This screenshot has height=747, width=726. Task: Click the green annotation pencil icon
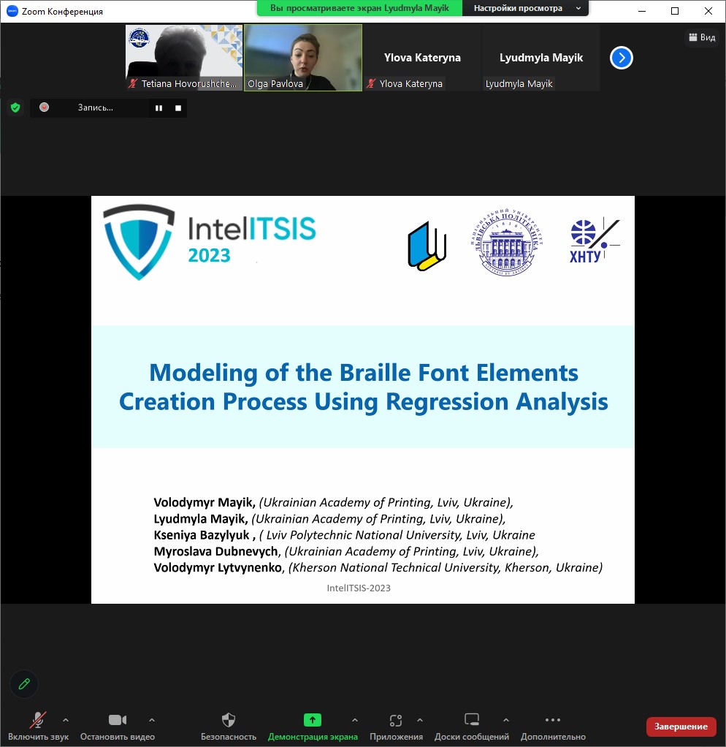point(24,684)
